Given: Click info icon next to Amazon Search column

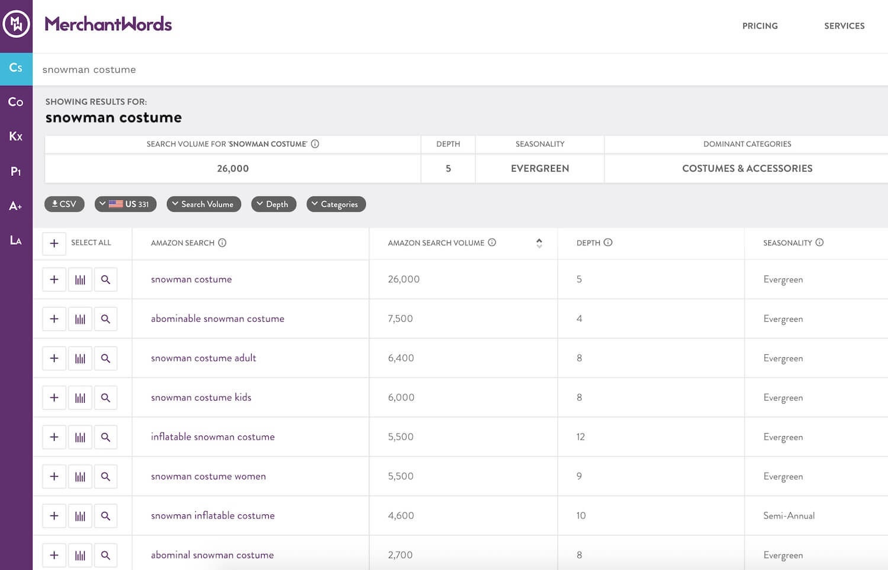Looking at the screenshot, I should (222, 242).
